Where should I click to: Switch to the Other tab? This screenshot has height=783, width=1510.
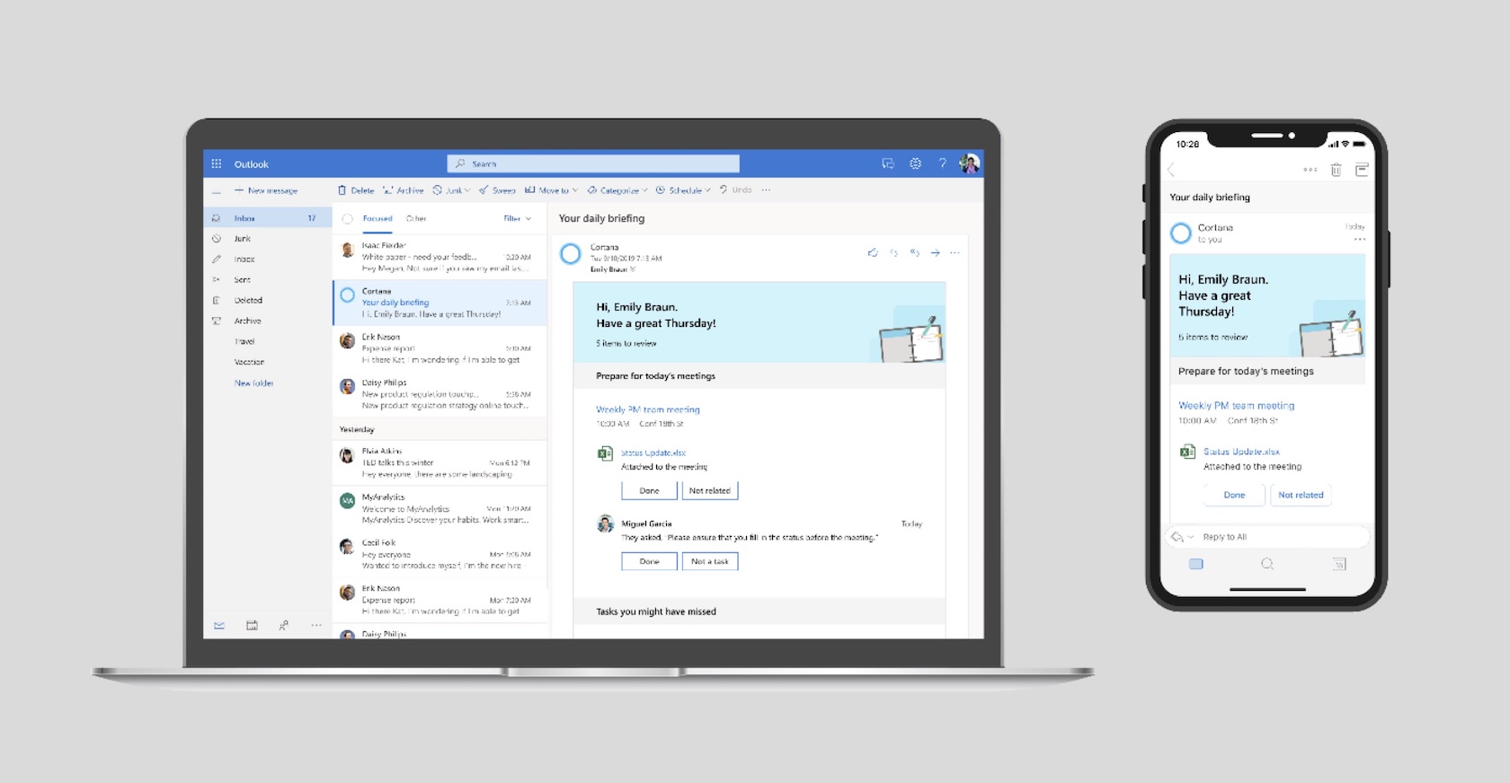point(416,218)
